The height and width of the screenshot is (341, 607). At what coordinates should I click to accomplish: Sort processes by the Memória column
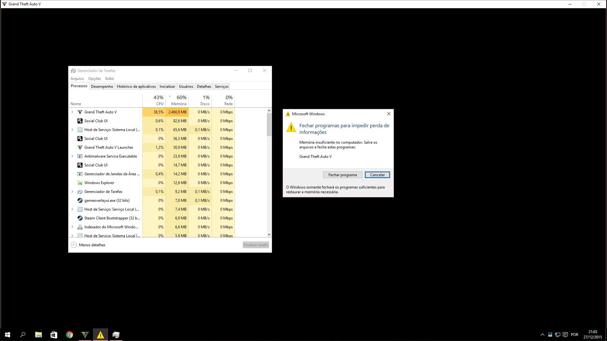pyautogui.click(x=177, y=100)
